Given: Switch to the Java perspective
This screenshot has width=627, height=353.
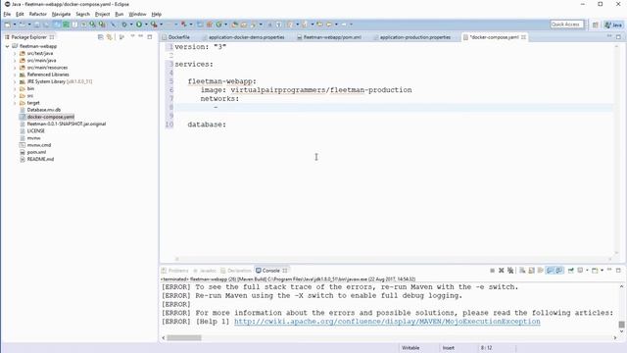Looking at the screenshot, I should (614, 25).
